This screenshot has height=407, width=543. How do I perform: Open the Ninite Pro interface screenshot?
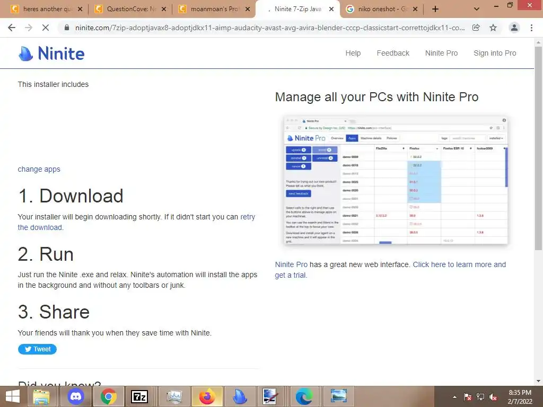tap(396, 180)
